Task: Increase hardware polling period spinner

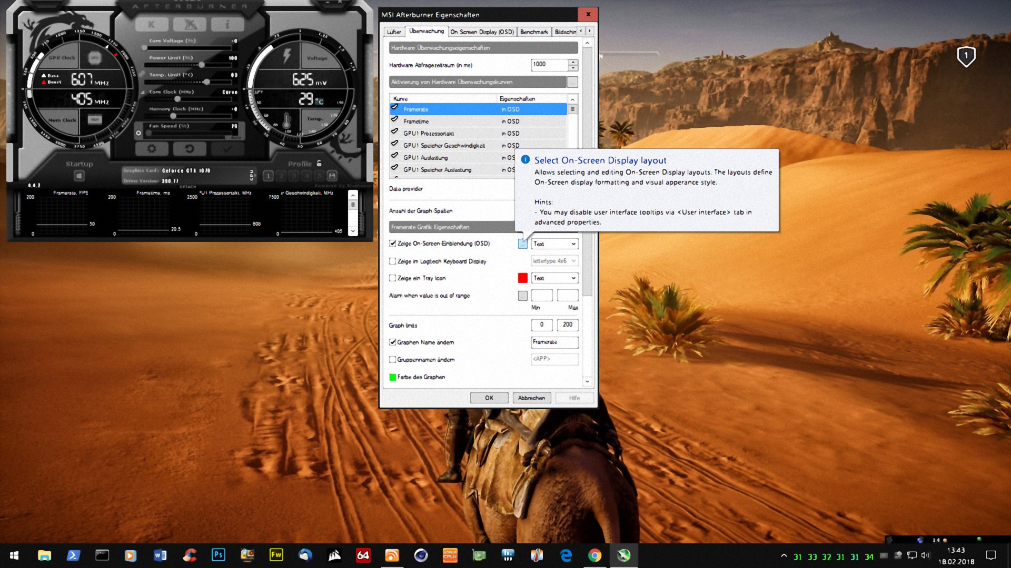Action: pyautogui.click(x=573, y=62)
